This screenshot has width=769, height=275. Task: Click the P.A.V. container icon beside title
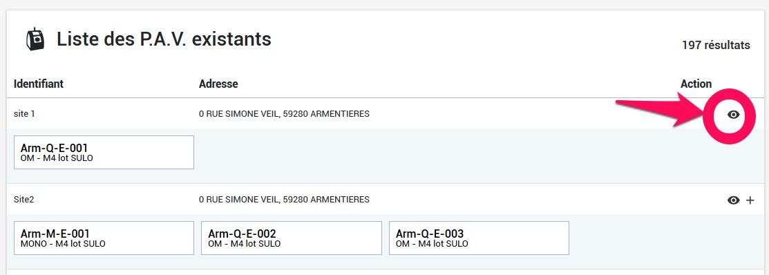coord(35,39)
